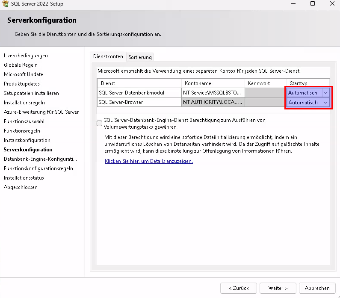Maximize the setup window
This screenshot has height=298, width=340.
[313, 4]
